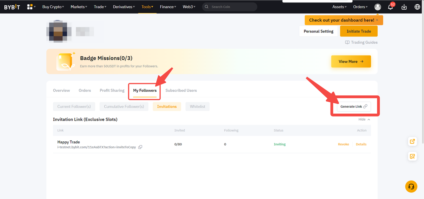This screenshot has height=199, width=424.
Task: Switch to the Profit Sharing tab
Action: [112, 90]
